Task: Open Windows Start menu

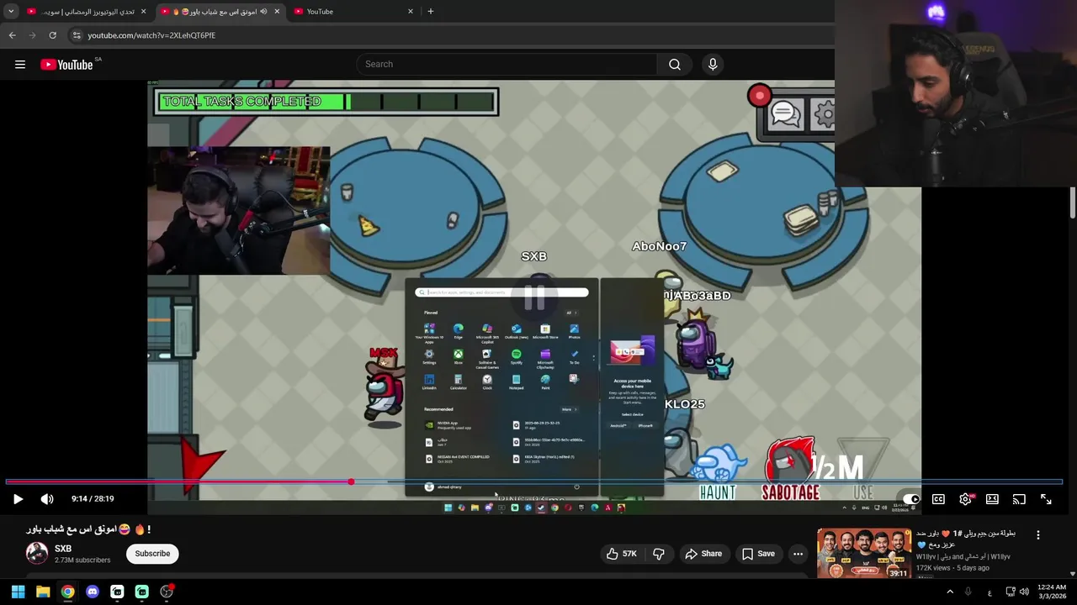Action: tap(18, 592)
